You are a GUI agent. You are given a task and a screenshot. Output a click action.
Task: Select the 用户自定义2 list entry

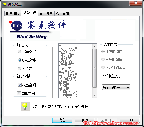(76, 96)
